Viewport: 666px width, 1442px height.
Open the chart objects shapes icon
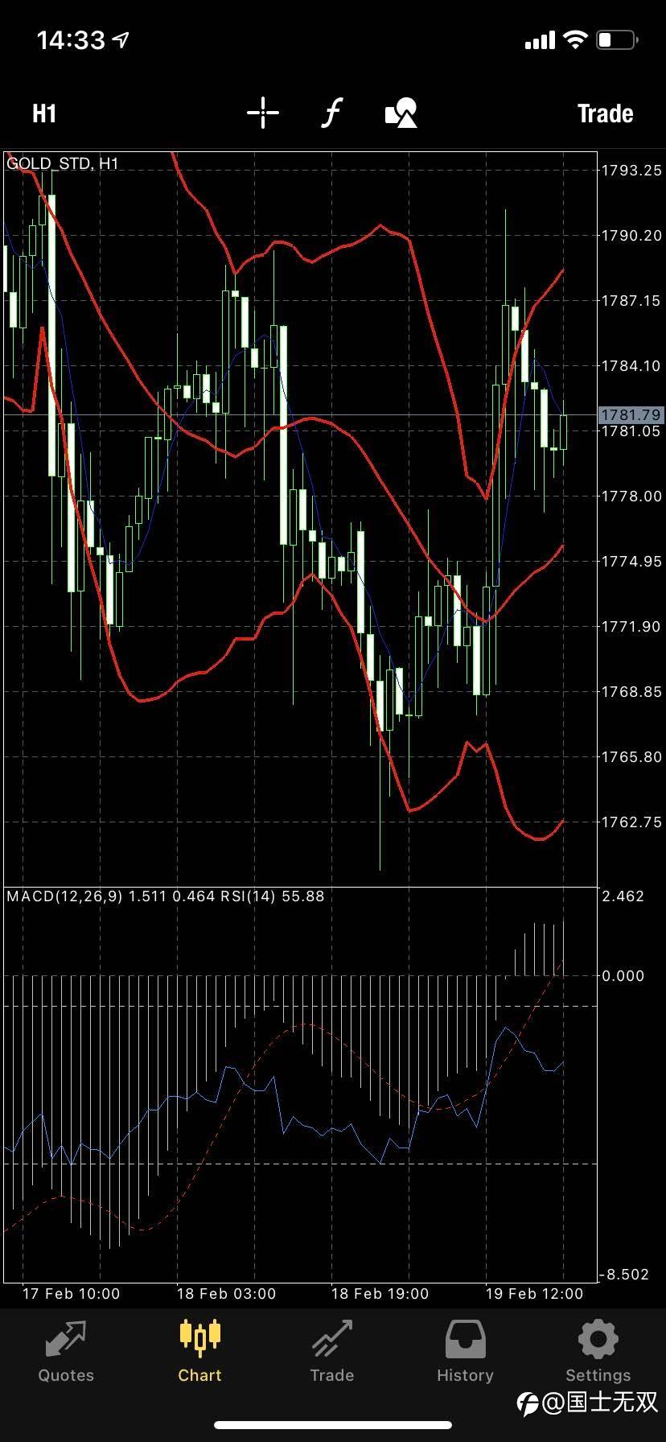tap(401, 113)
